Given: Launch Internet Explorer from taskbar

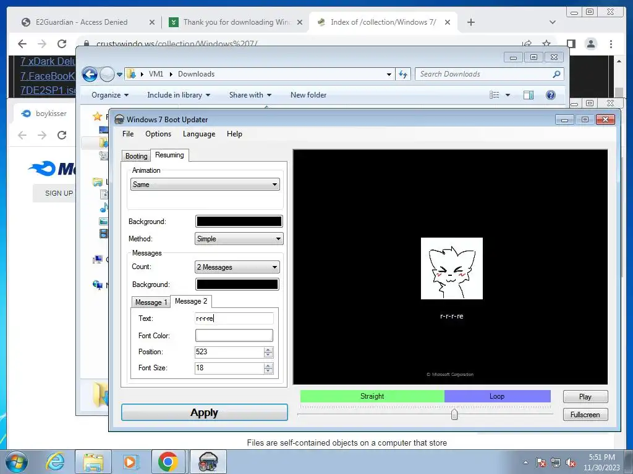Looking at the screenshot, I should 55,462.
